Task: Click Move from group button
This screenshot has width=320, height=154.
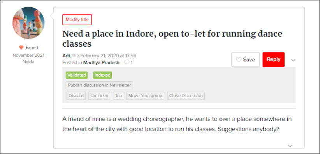Action: 145,96
